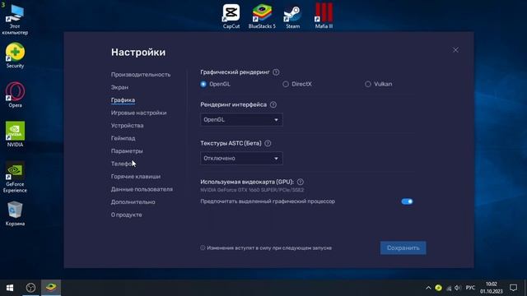Open the notification center icon
The width and height of the screenshot is (527, 296).
tap(513, 288)
